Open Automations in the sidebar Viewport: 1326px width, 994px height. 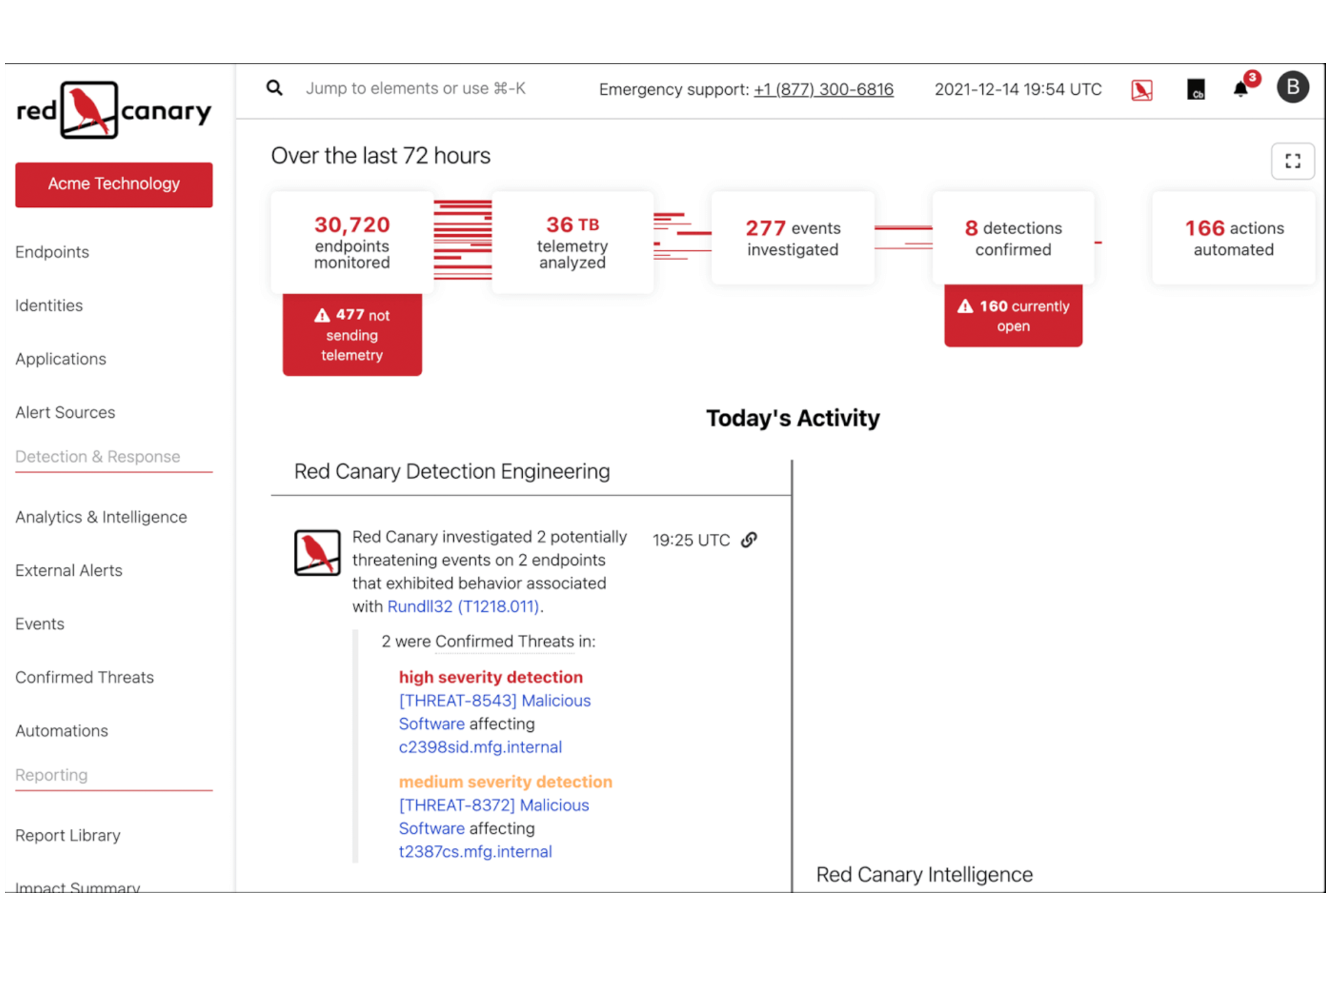(62, 731)
